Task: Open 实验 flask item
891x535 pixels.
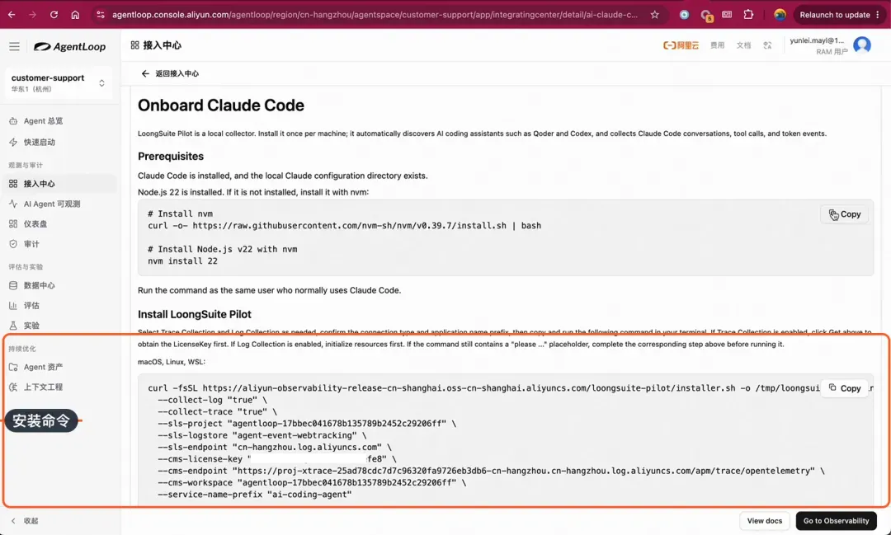Action: (x=25, y=326)
